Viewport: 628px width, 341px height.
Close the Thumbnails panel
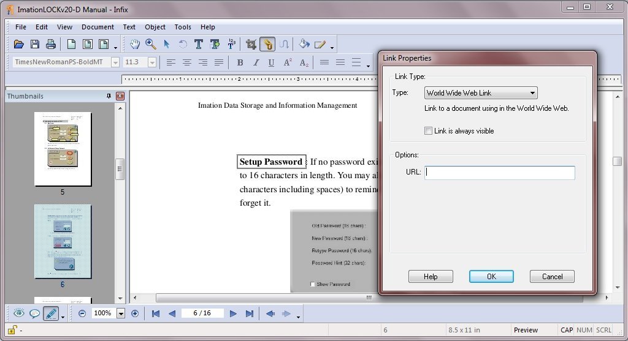tap(120, 96)
